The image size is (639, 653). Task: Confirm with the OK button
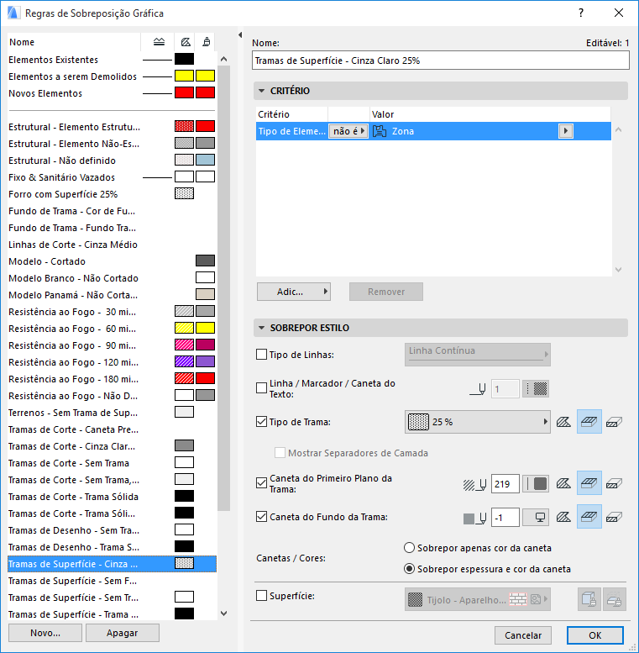click(x=594, y=635)
